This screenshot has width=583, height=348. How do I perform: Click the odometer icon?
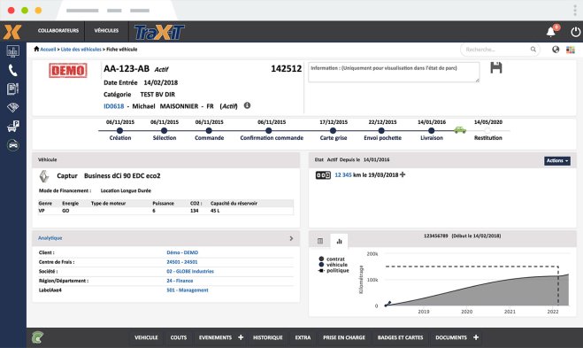323,175
